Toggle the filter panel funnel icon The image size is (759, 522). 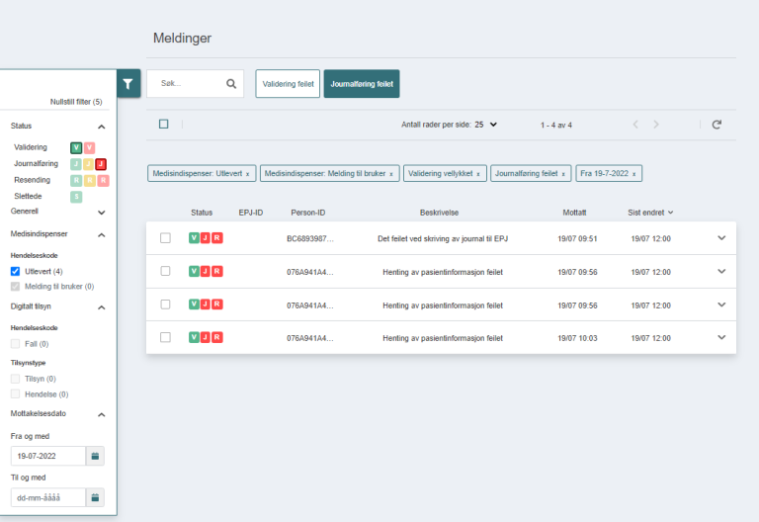point(128,83)
